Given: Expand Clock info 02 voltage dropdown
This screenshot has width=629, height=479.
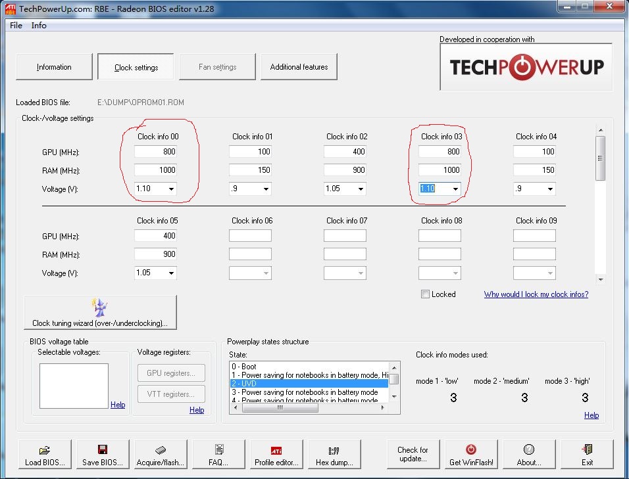Looking at the screenshot, I should 361,189.
